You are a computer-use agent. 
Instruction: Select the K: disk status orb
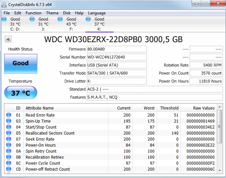point(88,19)
